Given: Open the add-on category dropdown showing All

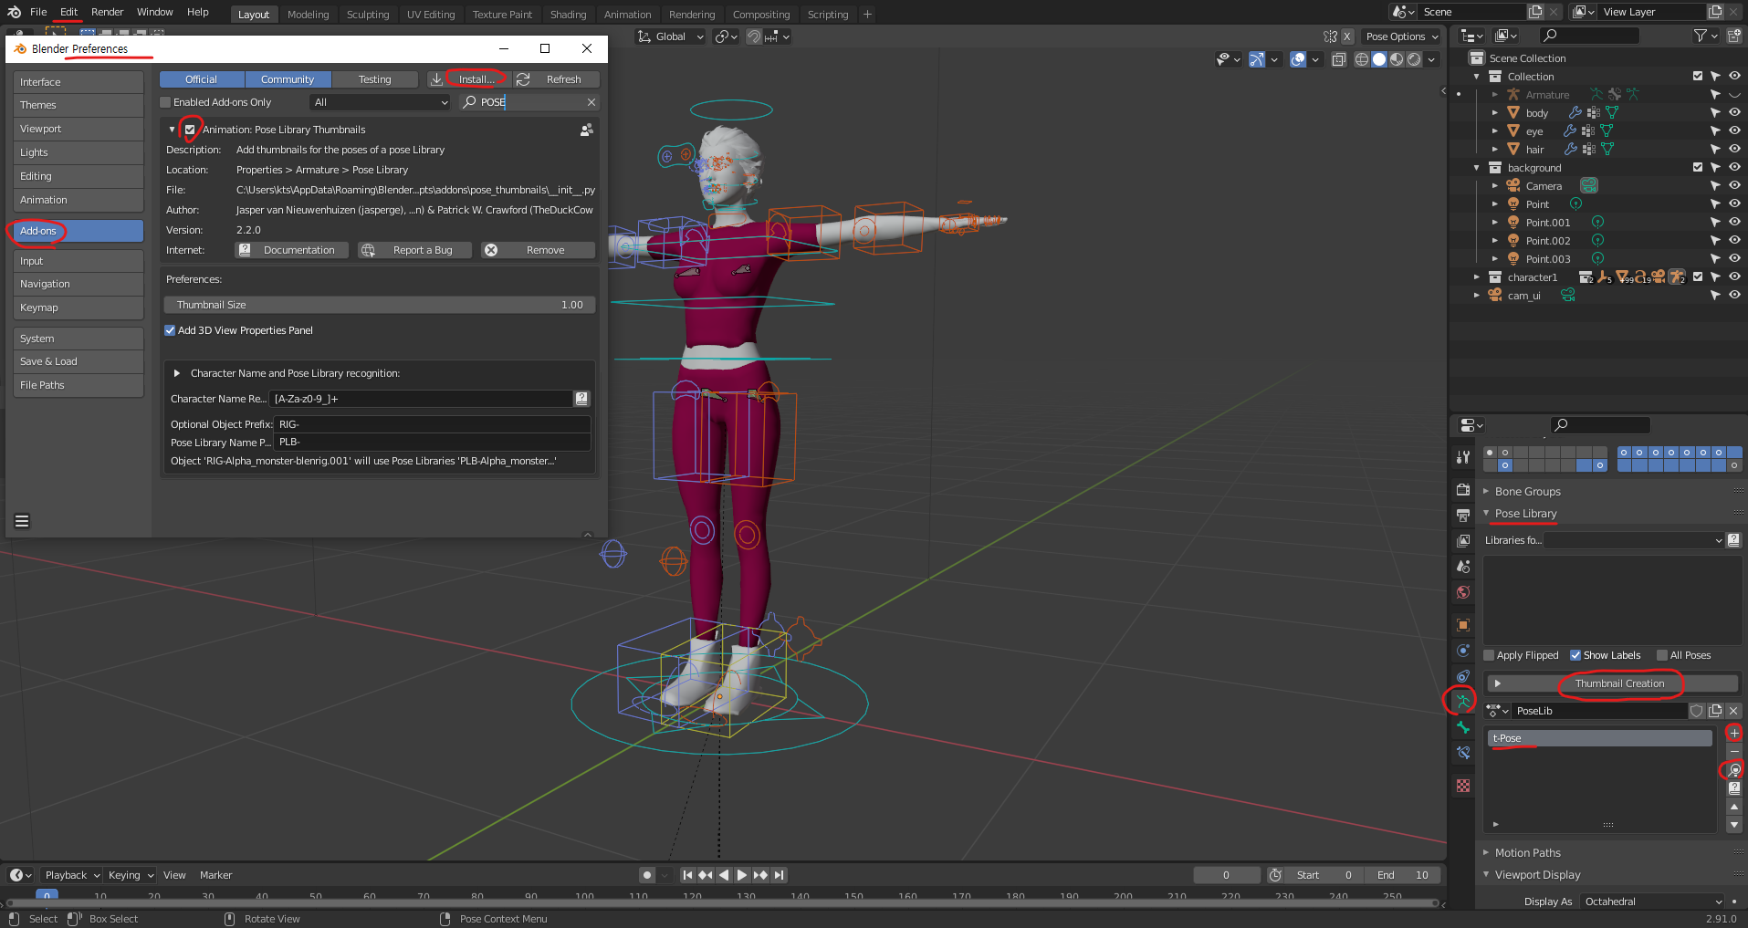Looking at the screenshot, I should [381, 102].
